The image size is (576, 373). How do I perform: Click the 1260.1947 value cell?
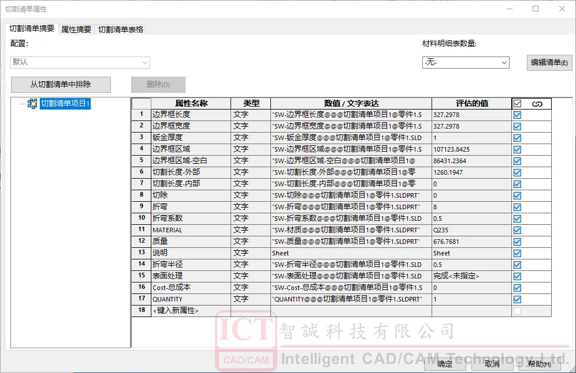471,172
